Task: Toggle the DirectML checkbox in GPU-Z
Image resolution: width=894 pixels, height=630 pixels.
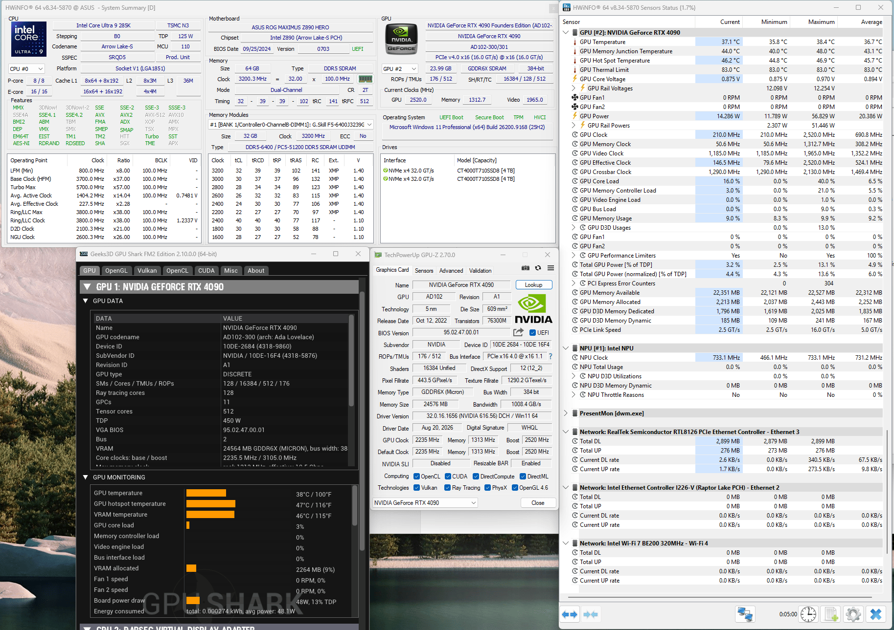Action: 523,477
